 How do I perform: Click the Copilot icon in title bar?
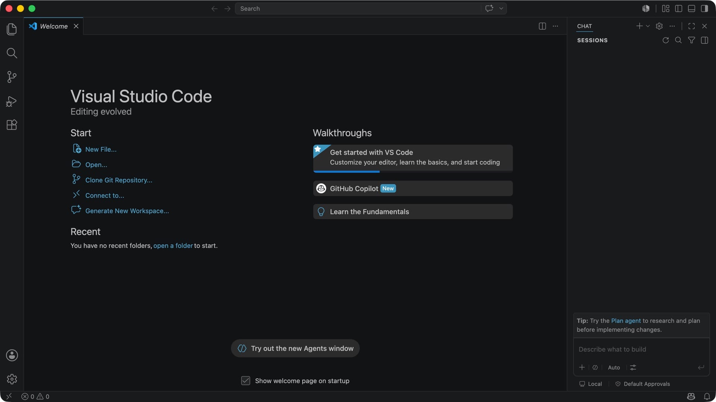pos(646,9)
